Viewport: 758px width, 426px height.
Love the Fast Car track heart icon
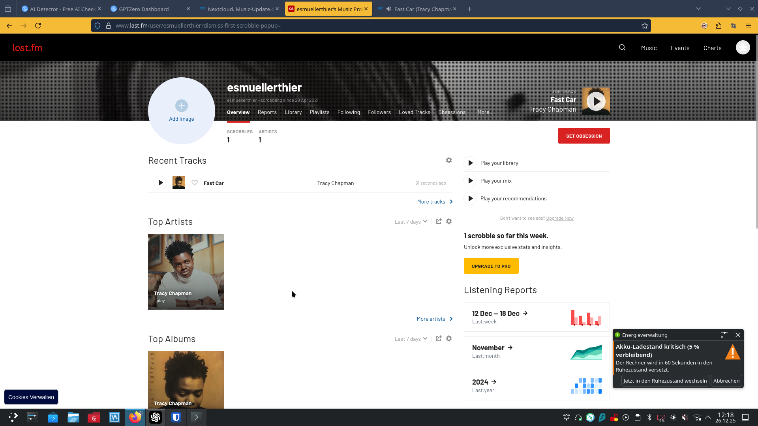point(195,183)
